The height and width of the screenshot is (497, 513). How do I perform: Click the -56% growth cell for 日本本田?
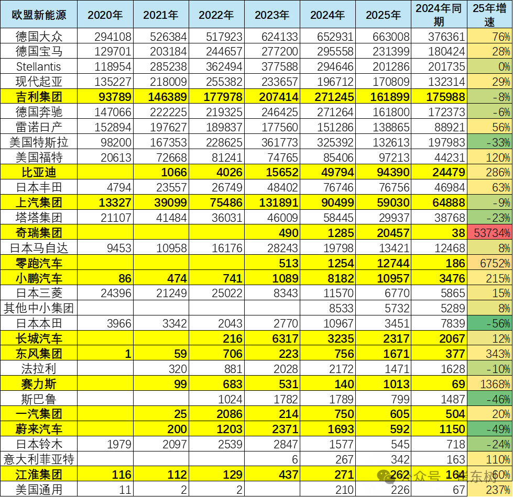490,323
